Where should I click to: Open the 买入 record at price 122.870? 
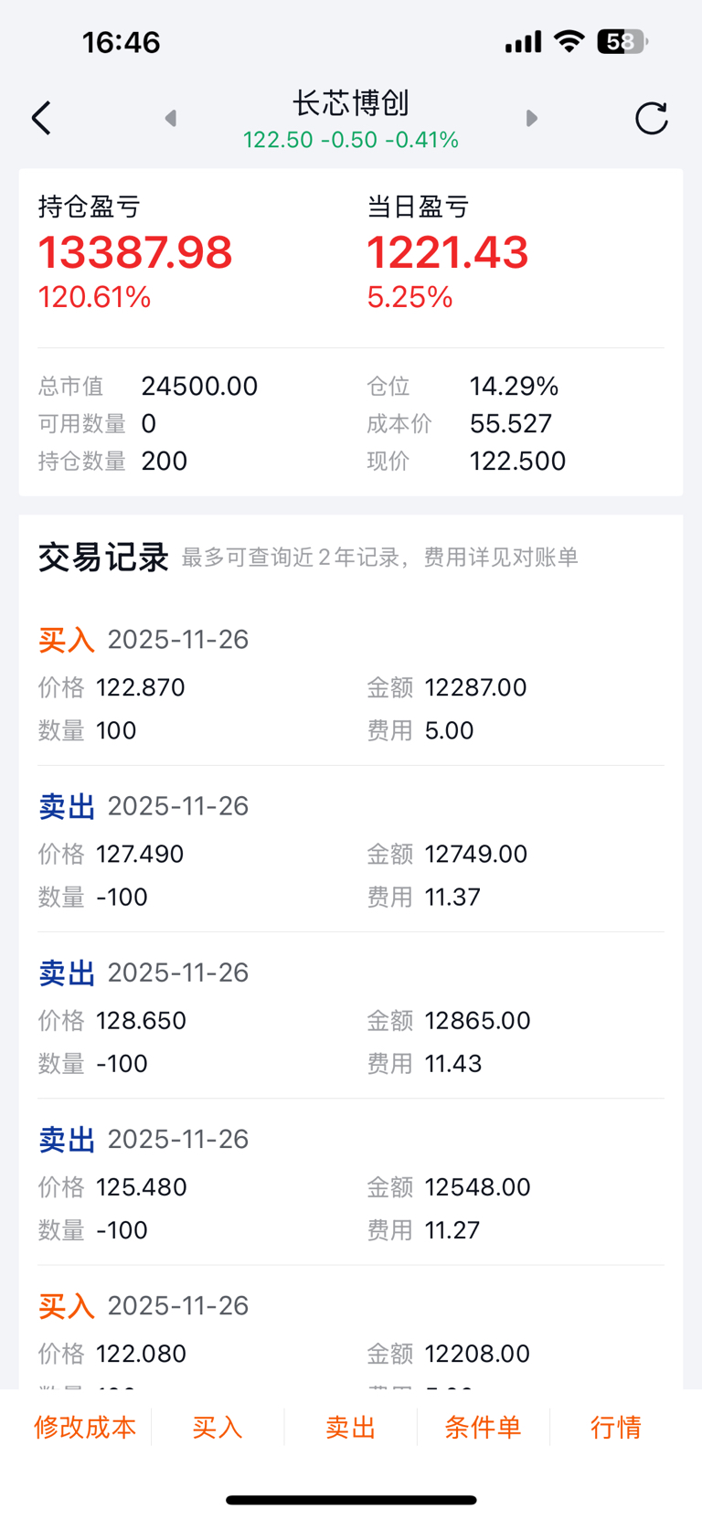pyautogui.click(x=351, y=686)
